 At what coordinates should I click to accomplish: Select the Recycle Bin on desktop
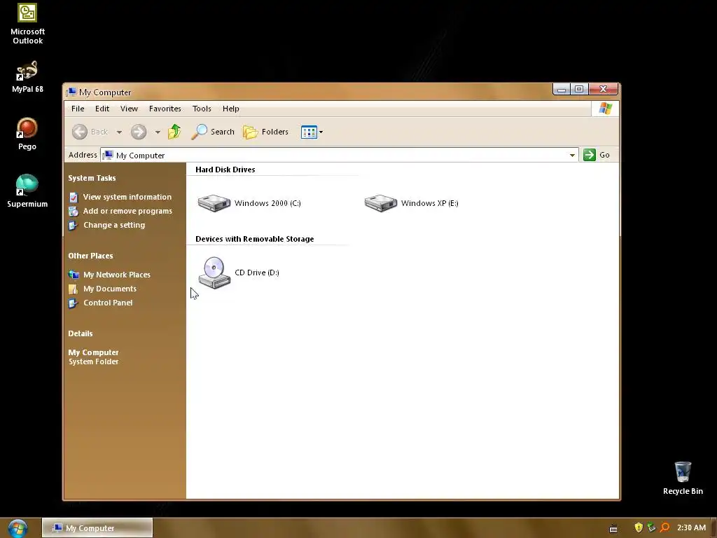pyautogui.click(x=683, y=478)
